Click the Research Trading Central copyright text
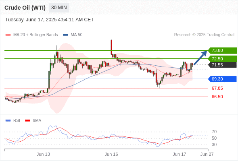This screenshot has height=161, width=238. click(x=204, y=35)
